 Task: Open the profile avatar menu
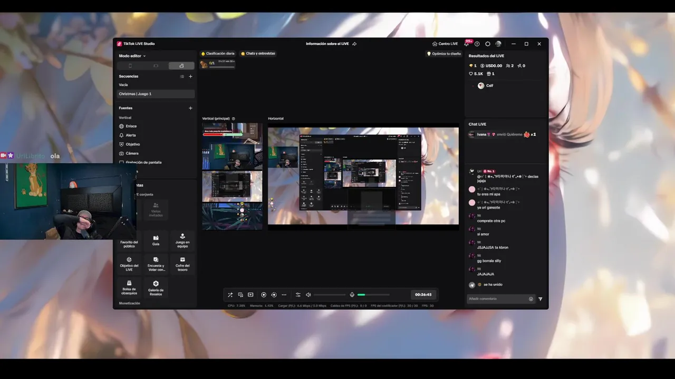[498, 44]
